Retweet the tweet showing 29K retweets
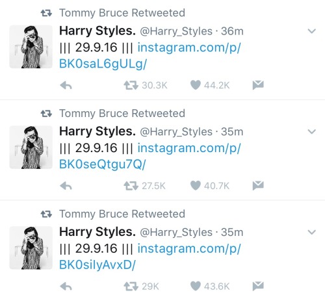The width and height of the screenshot is (325, 299). coord(131,287)
